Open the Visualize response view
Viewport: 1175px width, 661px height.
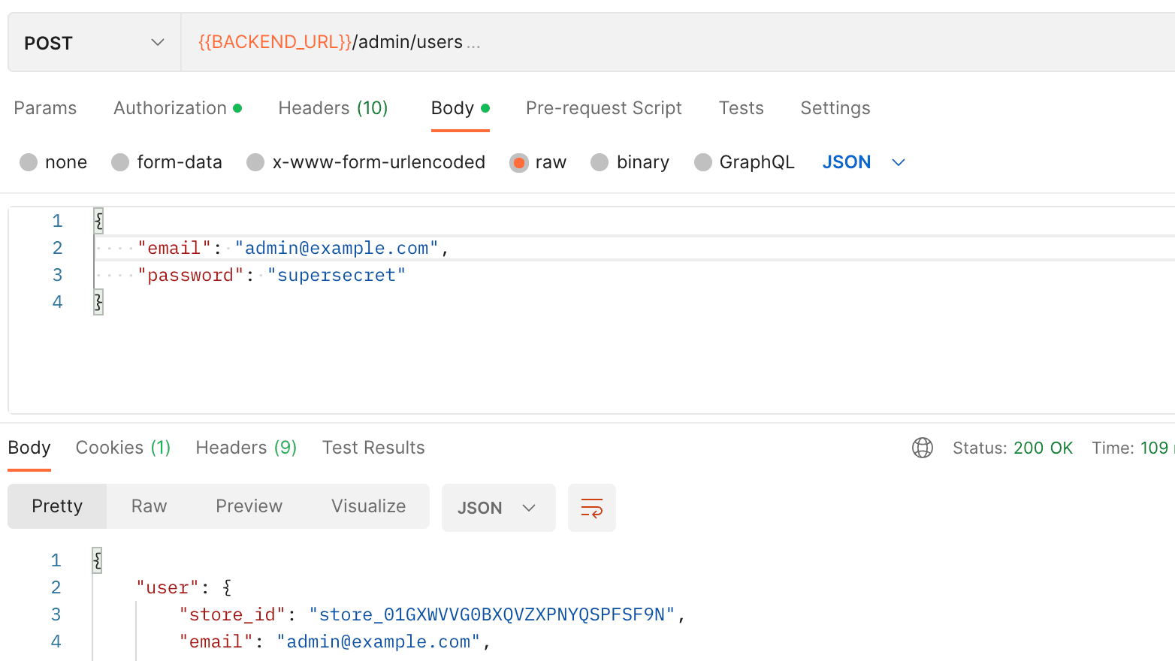(368, 506)
